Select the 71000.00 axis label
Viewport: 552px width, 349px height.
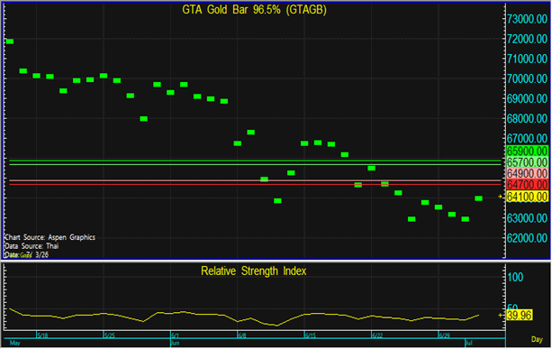pyautogui.click(x=527, y=59)
